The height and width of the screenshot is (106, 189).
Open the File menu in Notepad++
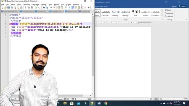pos(3,5)
